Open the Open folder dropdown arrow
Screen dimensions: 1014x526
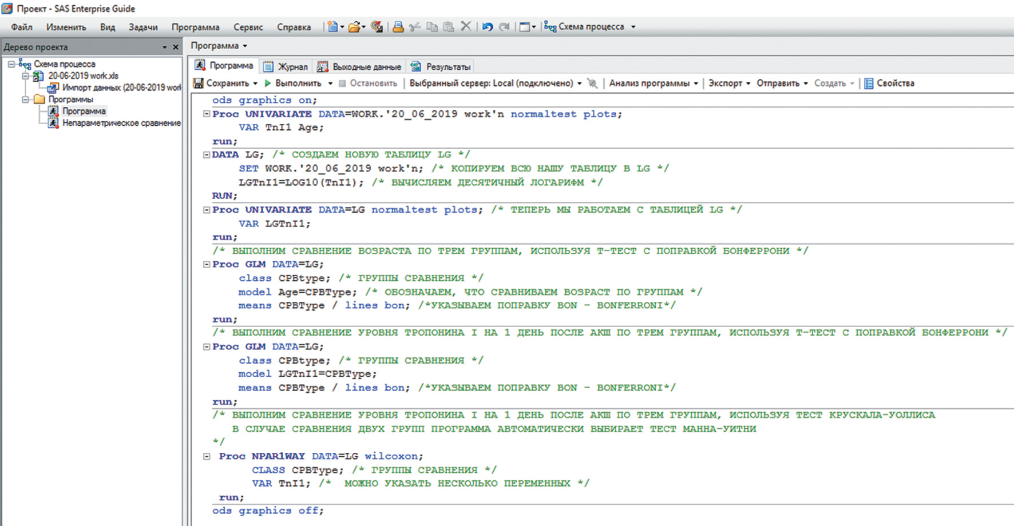coord(364,27)
